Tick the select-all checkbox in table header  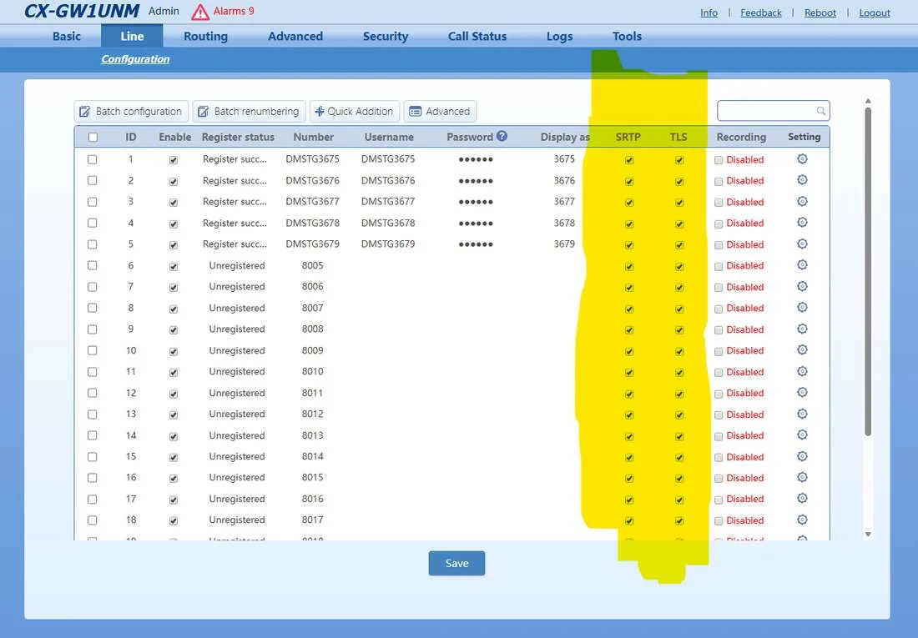[x=93, y=137]
